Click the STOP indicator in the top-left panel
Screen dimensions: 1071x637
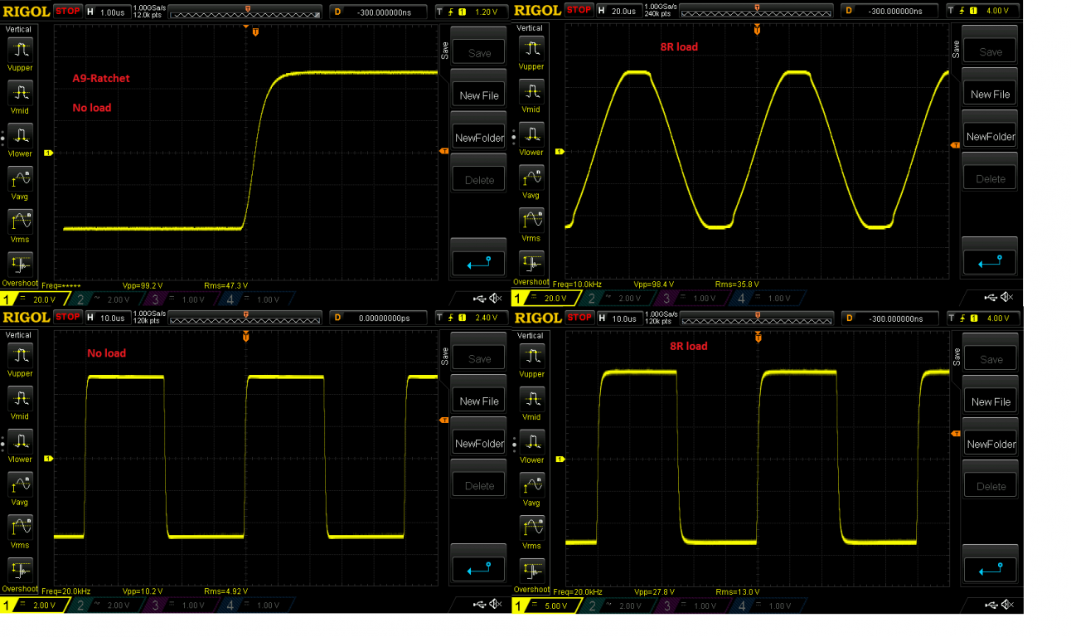[67, 12]
